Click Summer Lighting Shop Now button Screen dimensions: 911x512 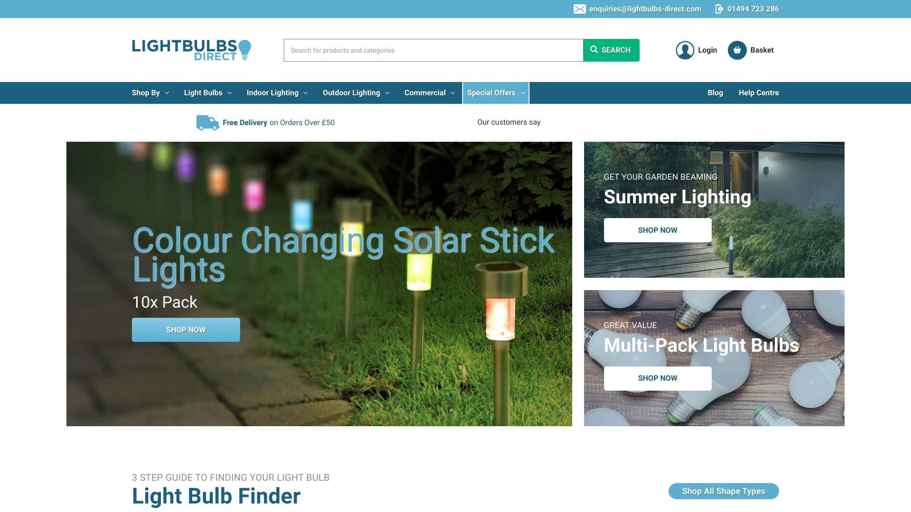click(657, 230)
